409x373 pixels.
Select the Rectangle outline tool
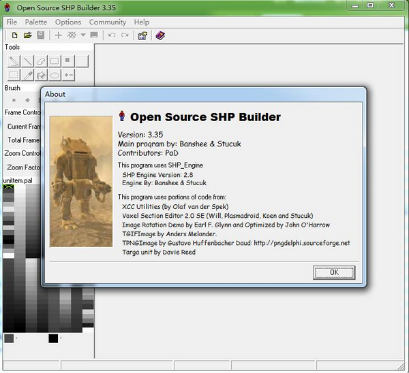tap(55, 61)
